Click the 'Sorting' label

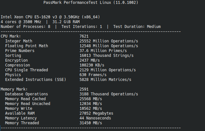(x=13, y=56)
